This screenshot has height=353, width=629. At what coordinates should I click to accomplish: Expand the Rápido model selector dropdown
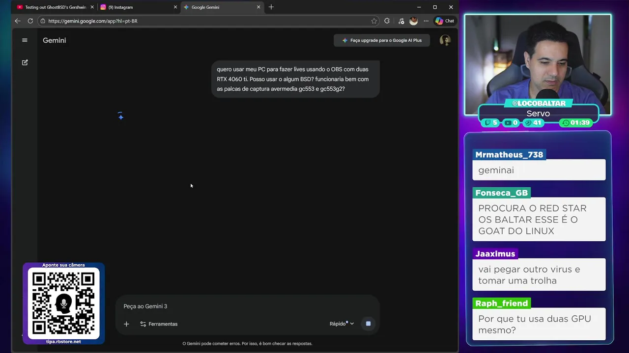point(342,324)
